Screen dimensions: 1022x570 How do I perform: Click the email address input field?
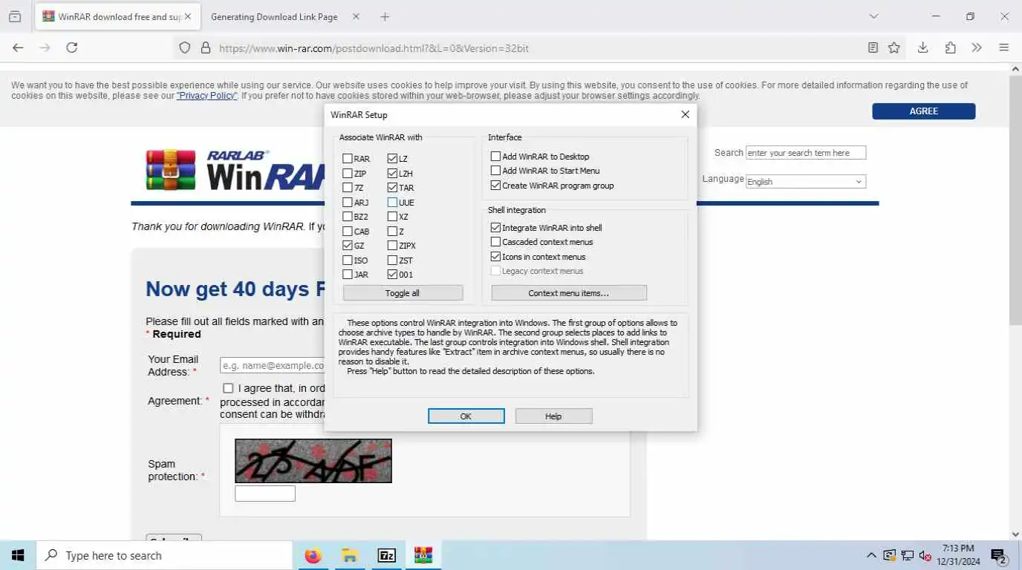[273, 366]
